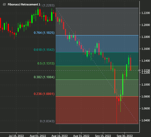Click the 0.382 (1.1084) level label
Image resolution: width=151 pixels, height=137 pixels.
[x=44, y=77]
